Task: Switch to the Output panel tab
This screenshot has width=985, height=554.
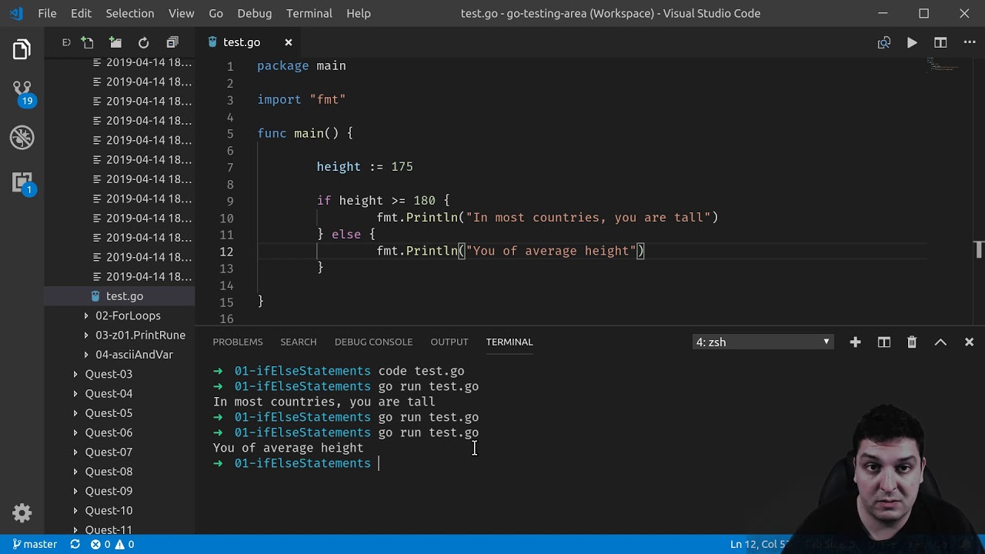Action: [449, 342]
